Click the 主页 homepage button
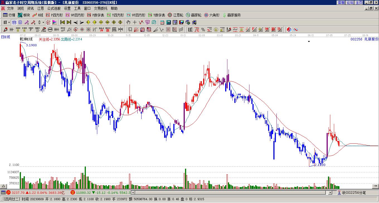The image size is (379, 203). (x=359, y=3)
